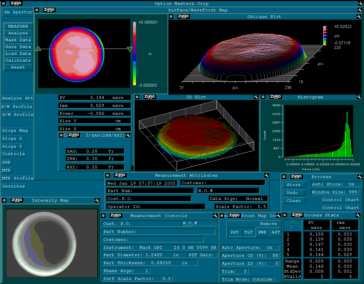364x284 pixels.
Task: Iconify the Intensity Map window
Action: tap(97, 200)
